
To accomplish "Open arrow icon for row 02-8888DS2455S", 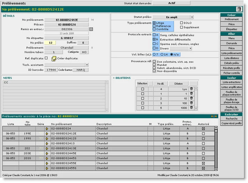I will (47, 168).
